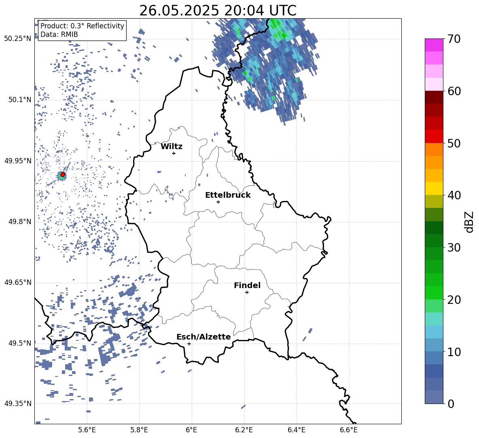Click the yellow colorbar swatch above 40

(434, 188)
